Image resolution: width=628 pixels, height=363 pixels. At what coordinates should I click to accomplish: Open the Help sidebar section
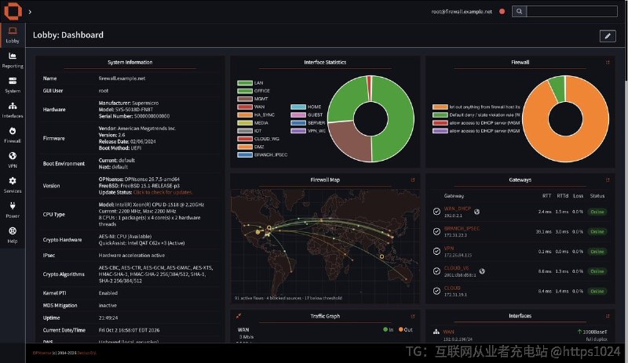[13, 235]
